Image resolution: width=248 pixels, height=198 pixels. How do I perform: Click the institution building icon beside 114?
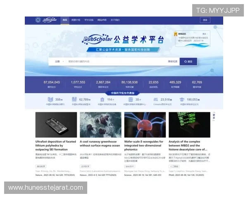(102, 99)
